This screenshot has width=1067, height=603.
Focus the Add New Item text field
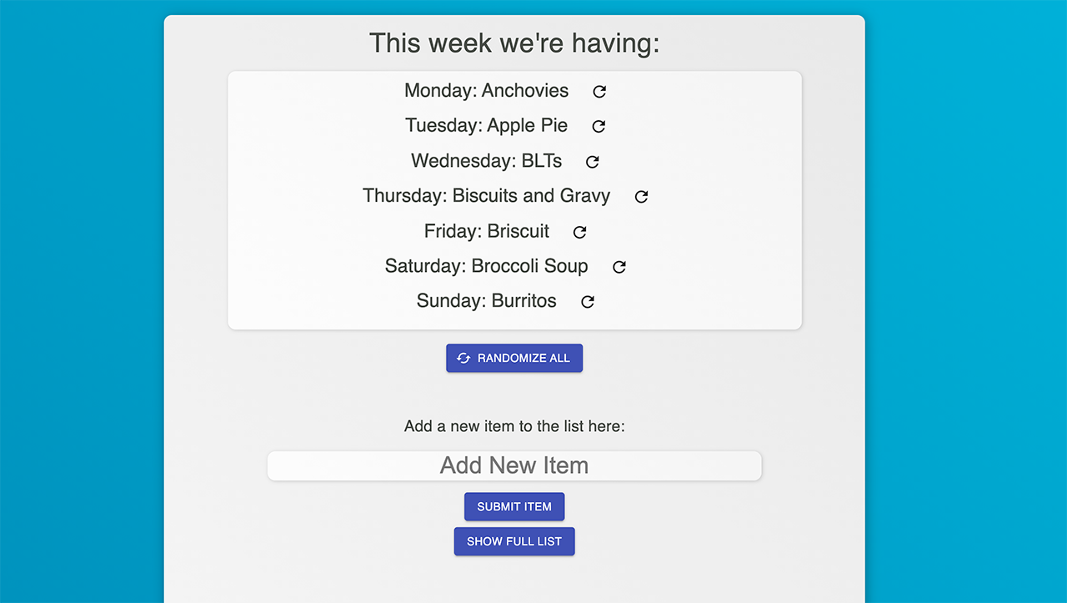click(x=514, y=465)
